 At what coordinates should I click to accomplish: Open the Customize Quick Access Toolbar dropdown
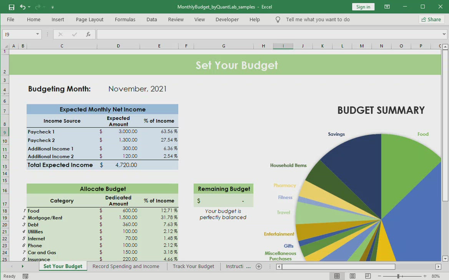click(53, 7)
